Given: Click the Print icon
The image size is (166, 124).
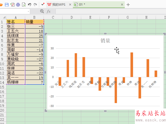Looking at the screenshot, I should (18, 5).
